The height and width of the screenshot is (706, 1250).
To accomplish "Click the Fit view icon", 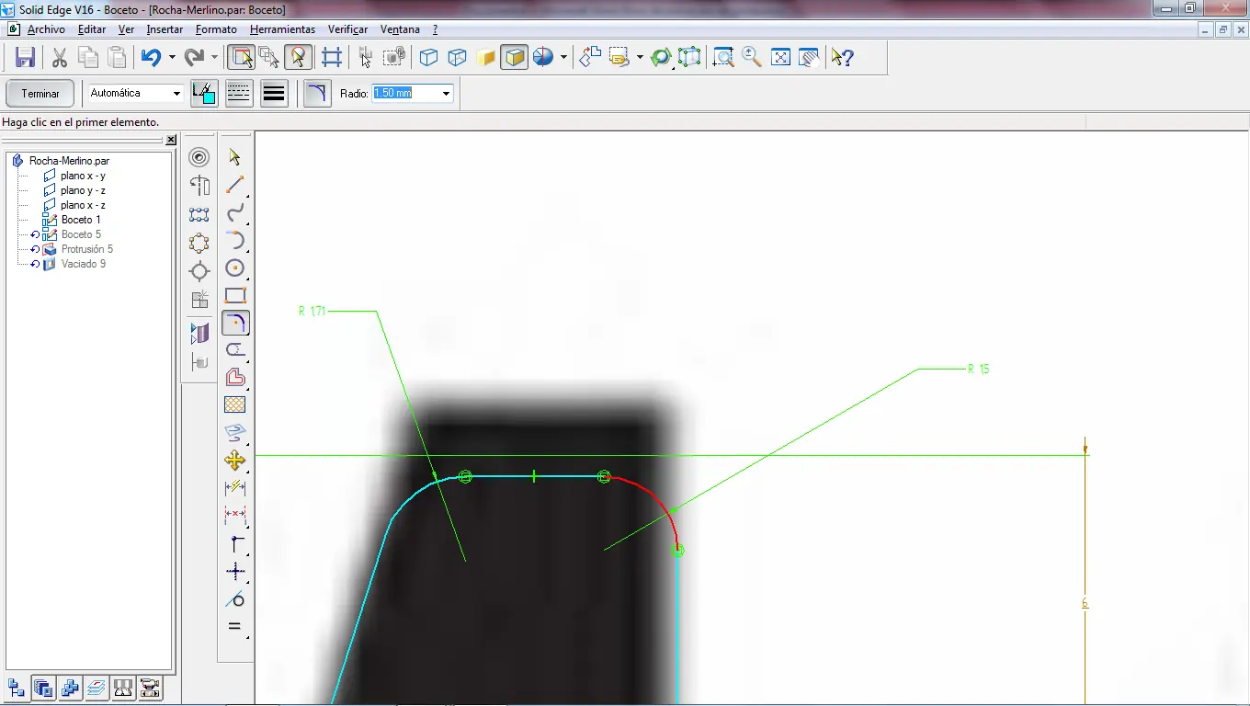I will pos(780,58).
